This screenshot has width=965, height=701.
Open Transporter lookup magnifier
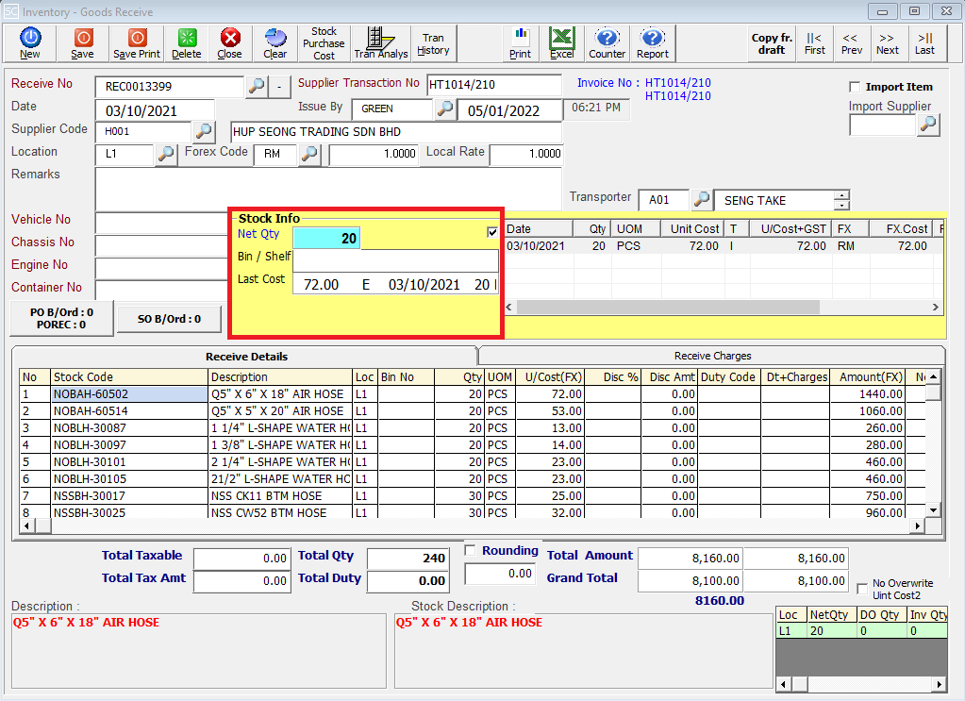point(702,199)
